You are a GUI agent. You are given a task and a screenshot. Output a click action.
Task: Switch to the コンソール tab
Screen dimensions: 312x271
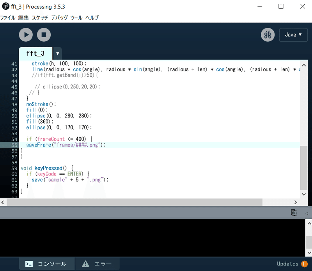47,264
